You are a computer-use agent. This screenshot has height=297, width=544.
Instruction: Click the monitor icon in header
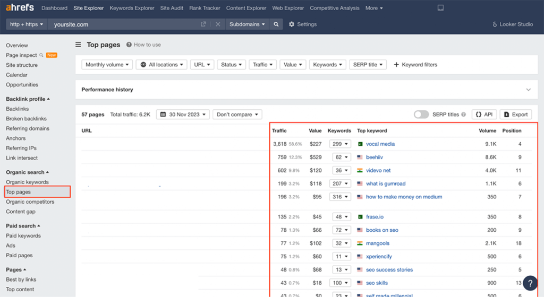click(440, 7)
